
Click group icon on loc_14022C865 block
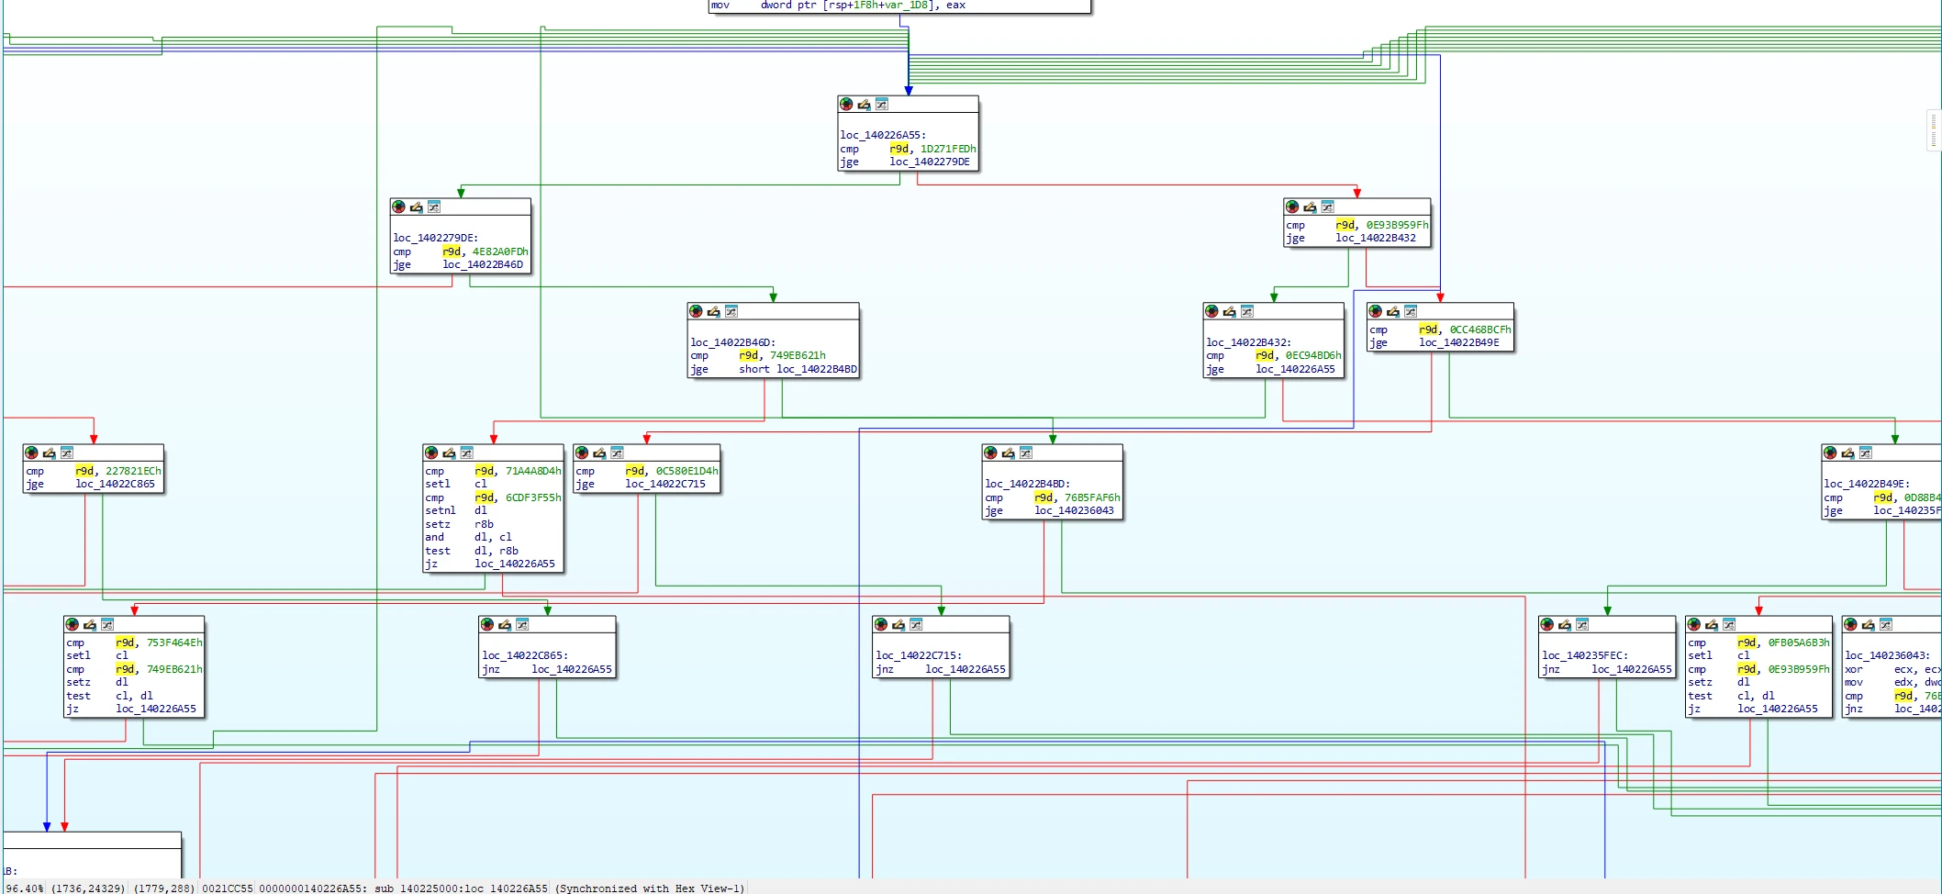pos(521,624)
